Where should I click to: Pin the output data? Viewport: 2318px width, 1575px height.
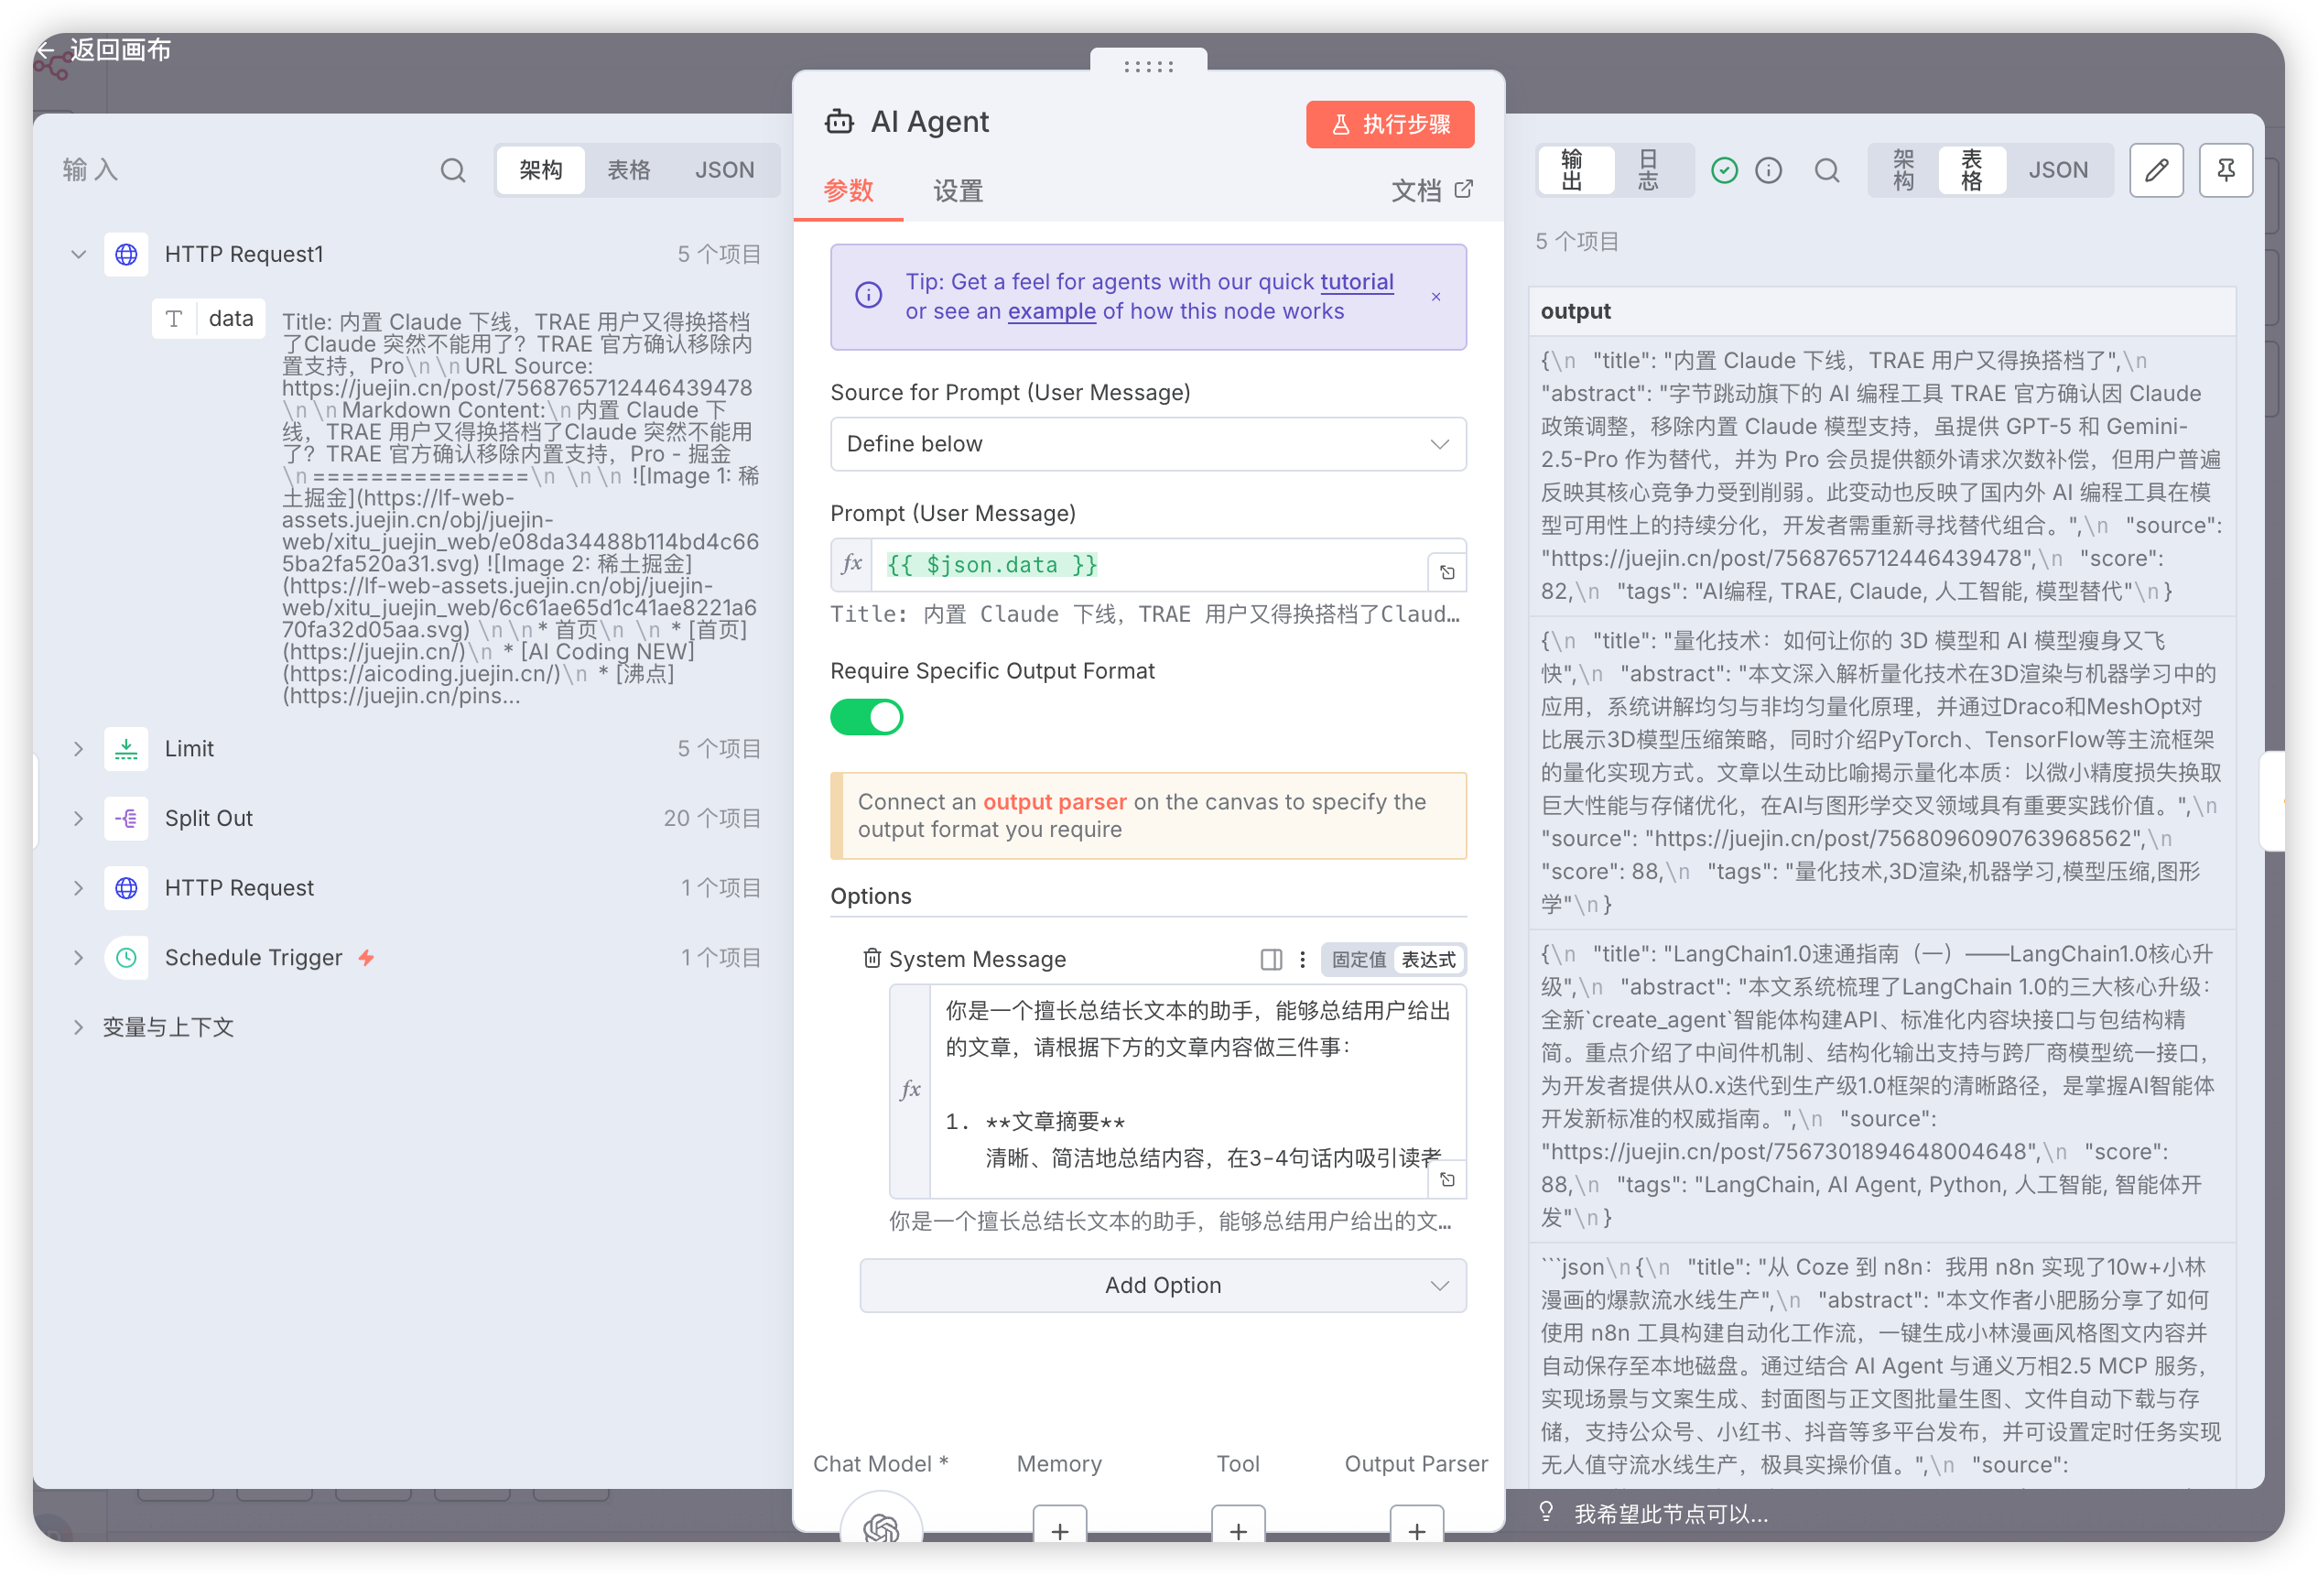2226,170
